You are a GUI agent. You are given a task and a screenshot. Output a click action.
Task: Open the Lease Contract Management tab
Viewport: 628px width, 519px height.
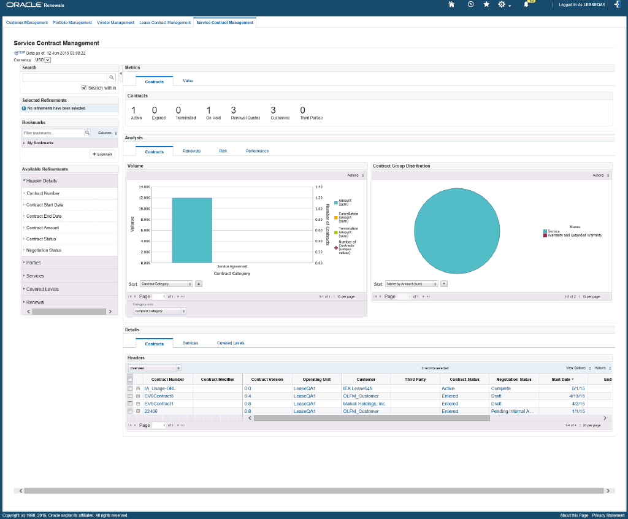pyautogui.click(x=165, y=23)
